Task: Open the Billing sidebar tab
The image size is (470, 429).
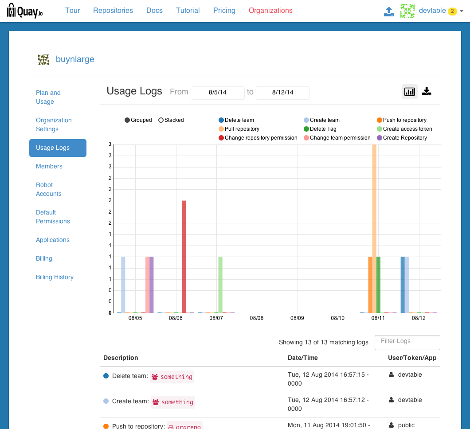Action: pyautogui.click(x=58, y=258)
